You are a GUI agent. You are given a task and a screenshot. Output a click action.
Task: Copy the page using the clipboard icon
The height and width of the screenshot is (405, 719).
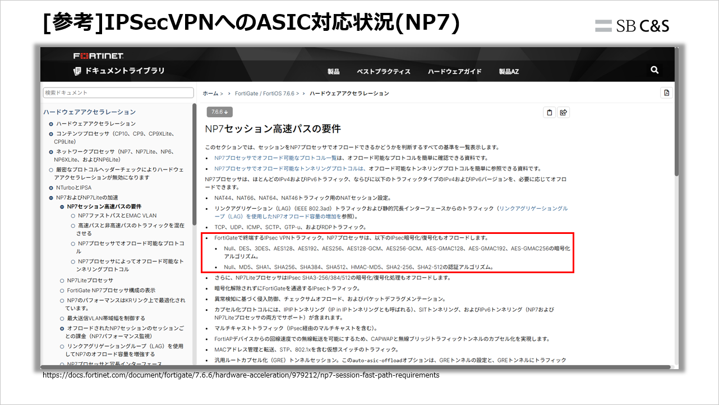point(549,112)
